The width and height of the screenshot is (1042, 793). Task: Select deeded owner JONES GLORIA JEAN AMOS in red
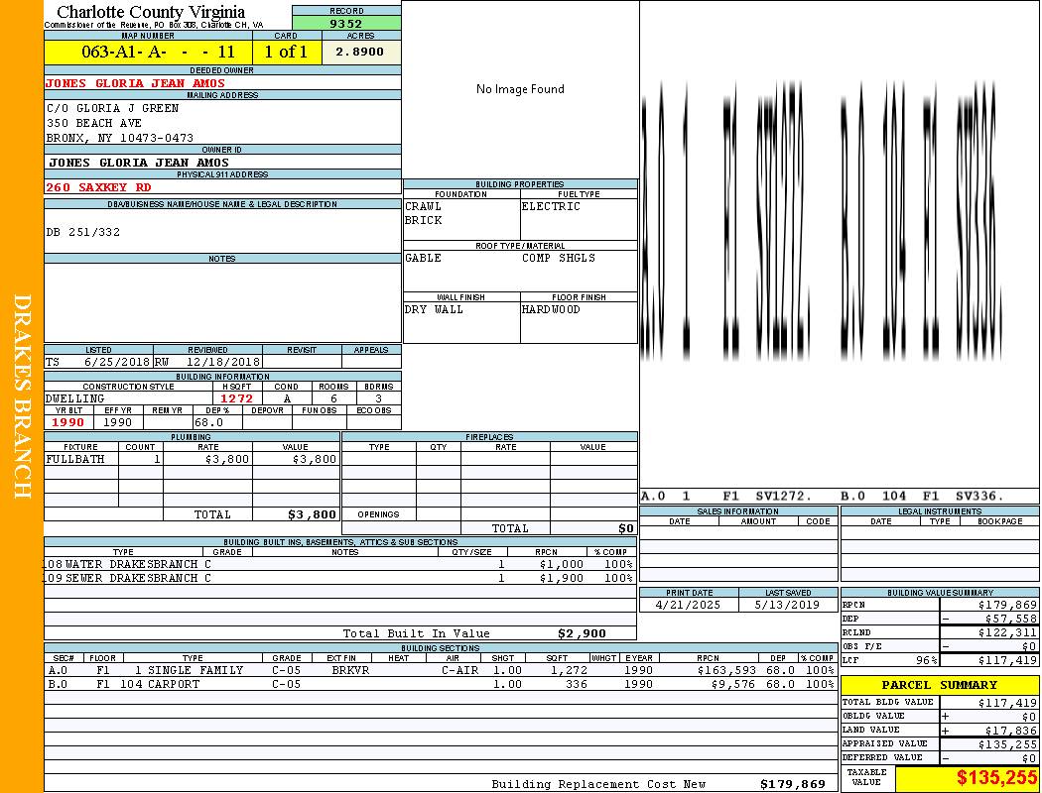pos(135,83)
